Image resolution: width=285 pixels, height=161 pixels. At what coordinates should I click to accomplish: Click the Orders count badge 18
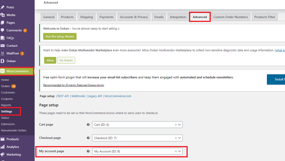pos(14,86)
